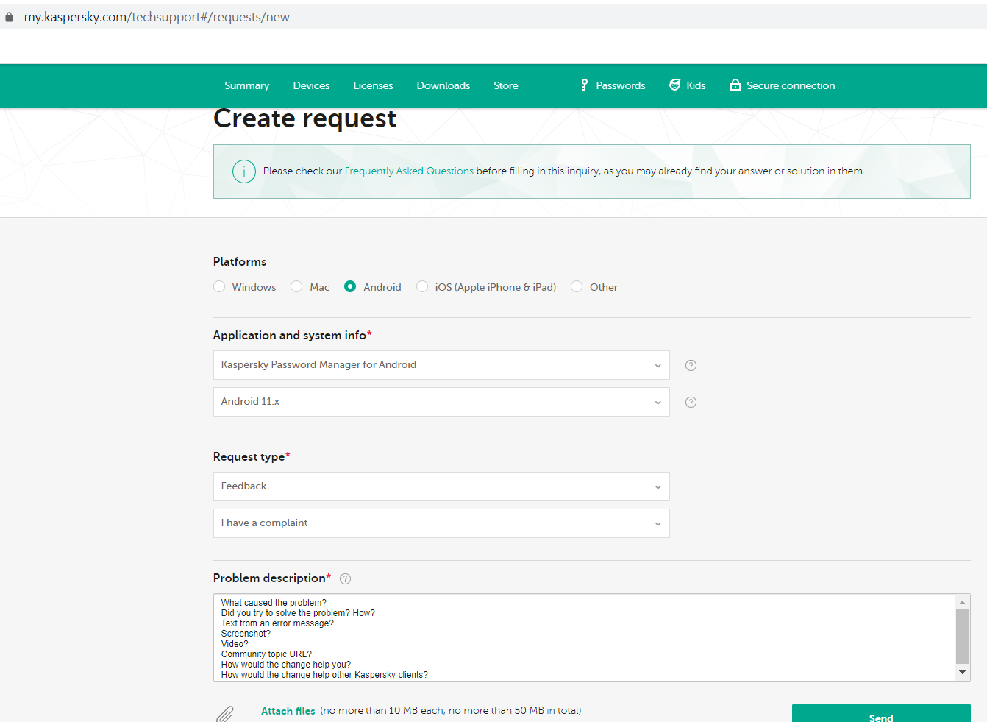Click the Passwords key icon
Viewport: 987px width, 722px height.
585,85
